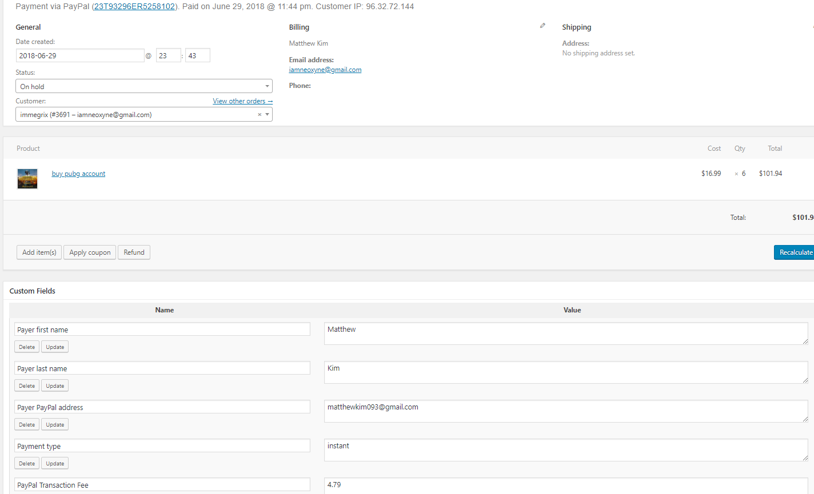
Task: Click the Add item(s) button
Action: [x=39, y=252]
